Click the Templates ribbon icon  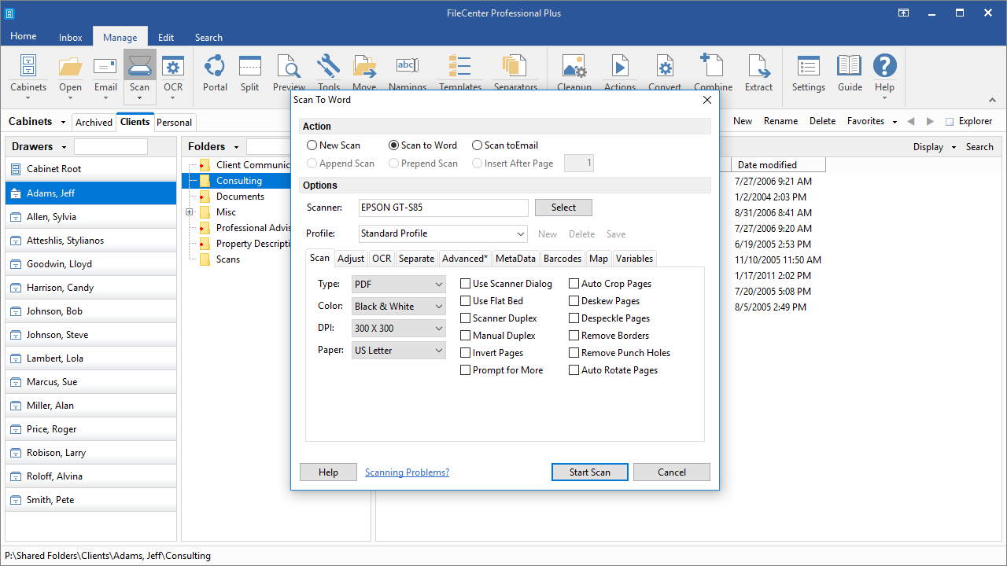[460, 73]
